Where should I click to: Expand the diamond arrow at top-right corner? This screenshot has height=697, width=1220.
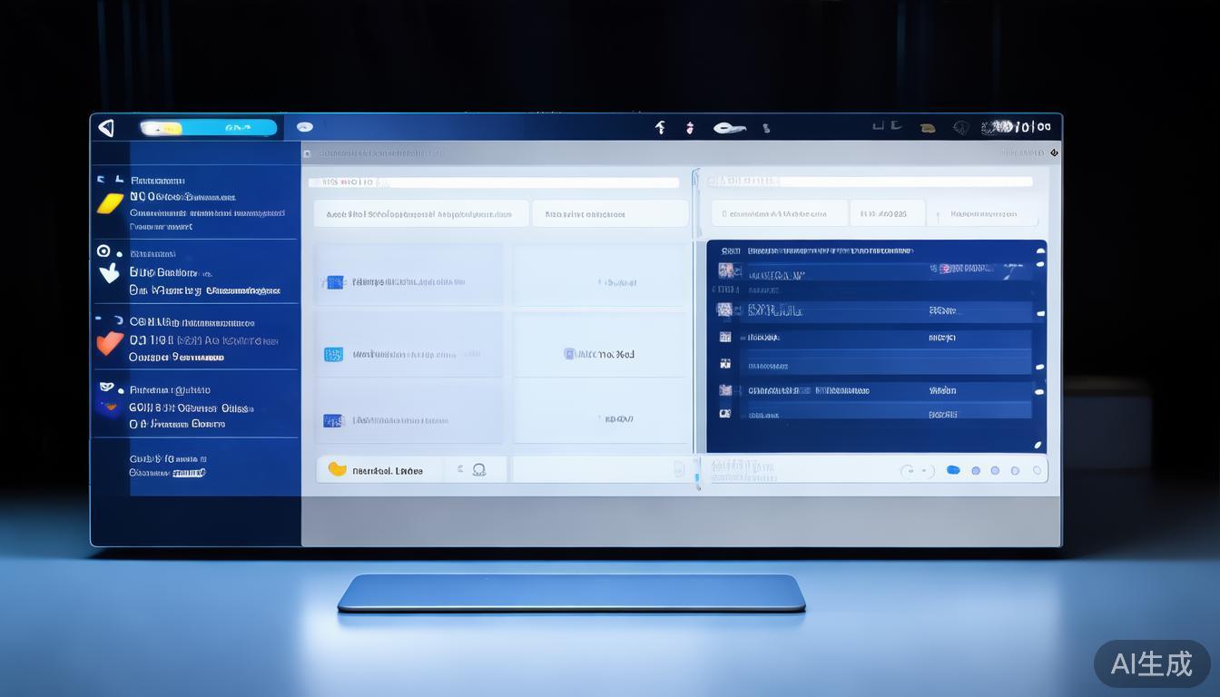[x=1053, y=152]
